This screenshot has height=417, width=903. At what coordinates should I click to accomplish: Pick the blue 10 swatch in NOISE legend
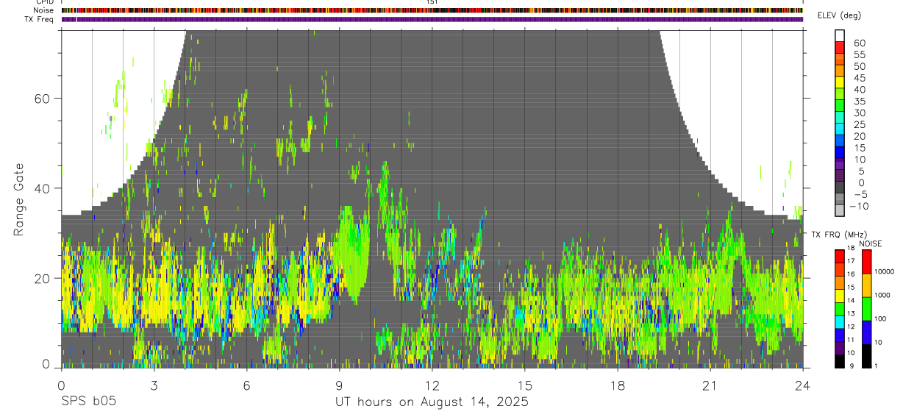[866, 332]
